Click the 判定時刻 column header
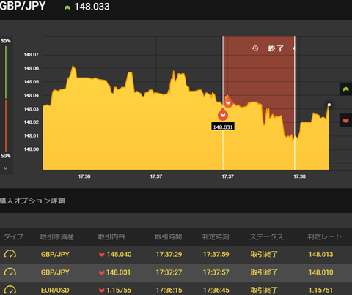The image size is (352, 295). coord(216,236)
